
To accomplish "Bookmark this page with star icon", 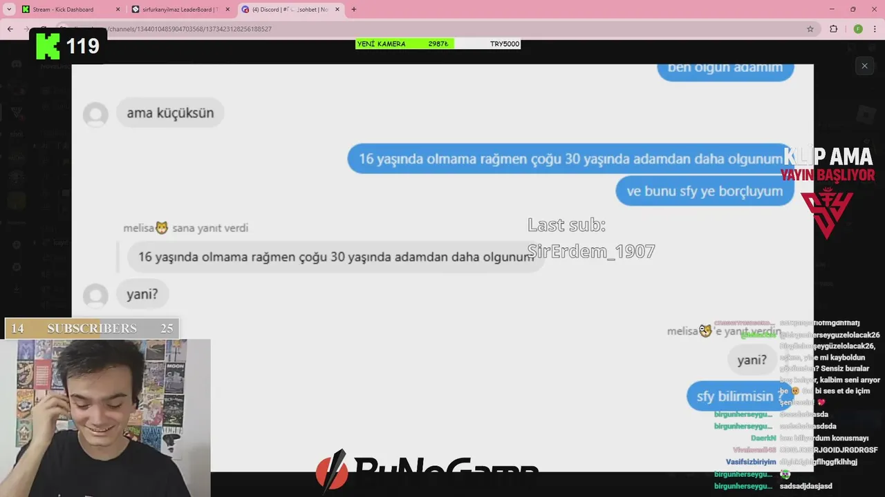I will click(x=810, y=29).
